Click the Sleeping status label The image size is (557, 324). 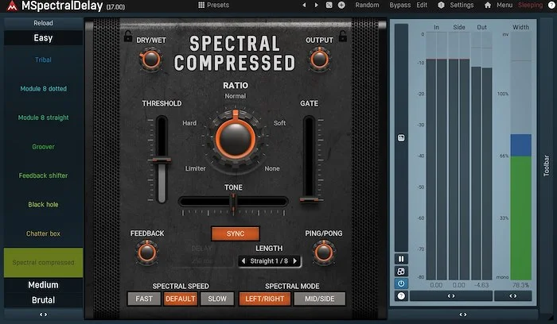click(x=530, y=5)
